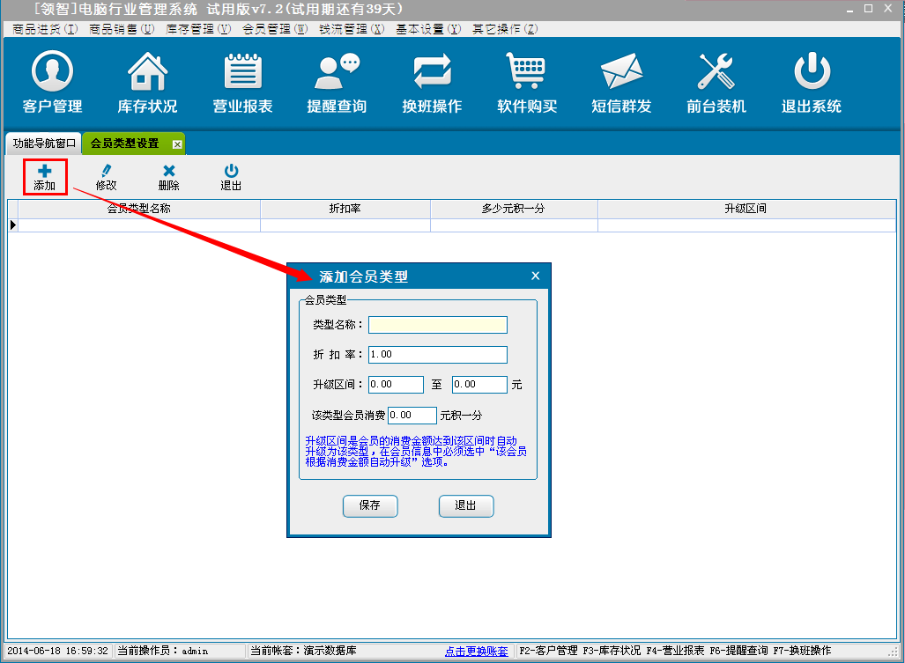Viewport: 905px width, 663px height.
Task: Click the 修改 edit toolbar button
Action: (107, 177)
